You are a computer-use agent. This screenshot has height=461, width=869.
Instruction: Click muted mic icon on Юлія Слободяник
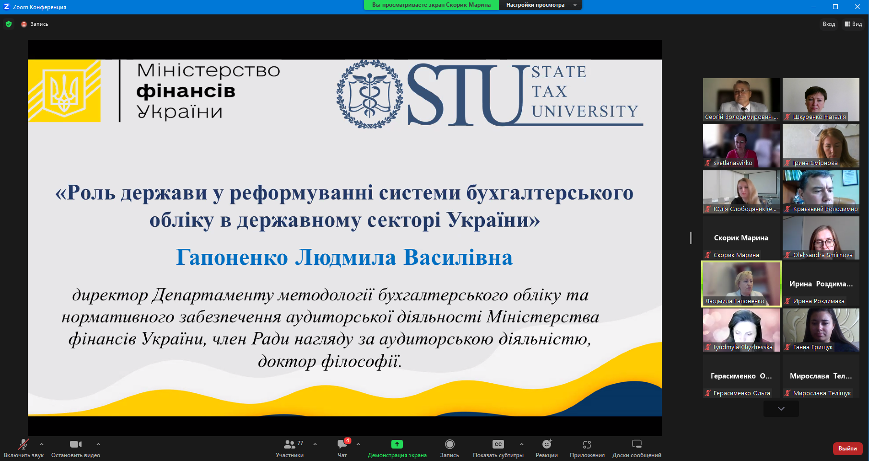[708, 209]
